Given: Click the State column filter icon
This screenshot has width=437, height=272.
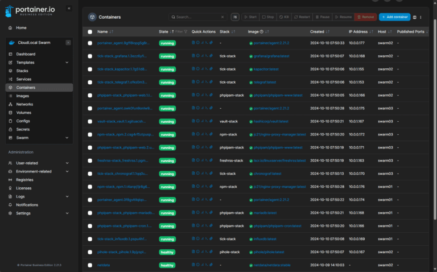Looking at the screenshot, I should (x=185, y=32).
